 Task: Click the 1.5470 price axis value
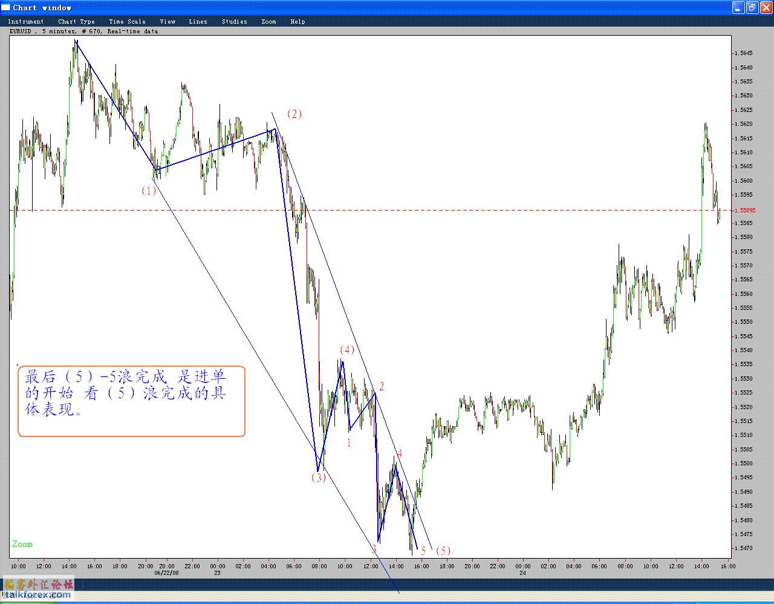tap(744, 548)
